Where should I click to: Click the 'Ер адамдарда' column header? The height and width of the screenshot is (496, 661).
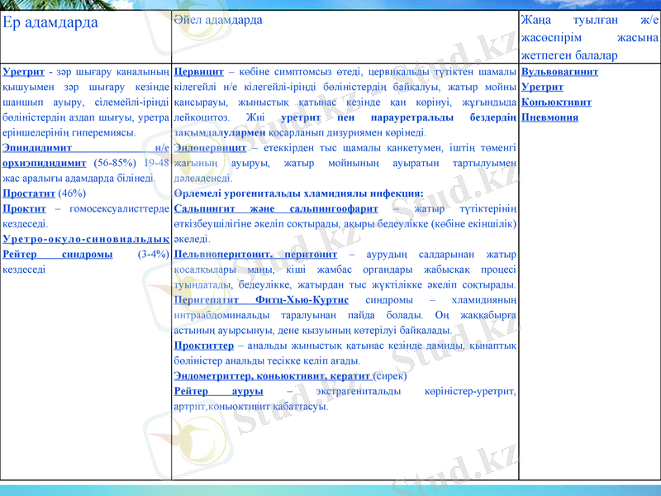(50, 22)
